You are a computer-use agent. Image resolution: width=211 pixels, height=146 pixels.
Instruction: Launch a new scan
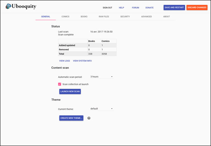(70, 91)
